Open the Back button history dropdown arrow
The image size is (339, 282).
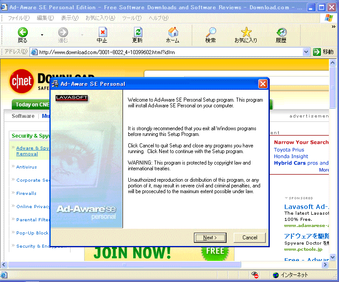point(42,35)
